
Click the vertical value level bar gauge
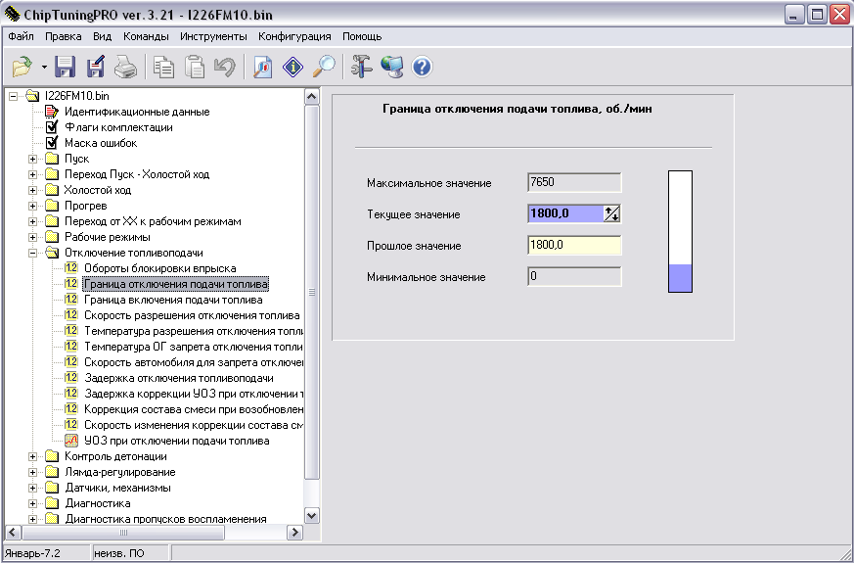point(680,232)
